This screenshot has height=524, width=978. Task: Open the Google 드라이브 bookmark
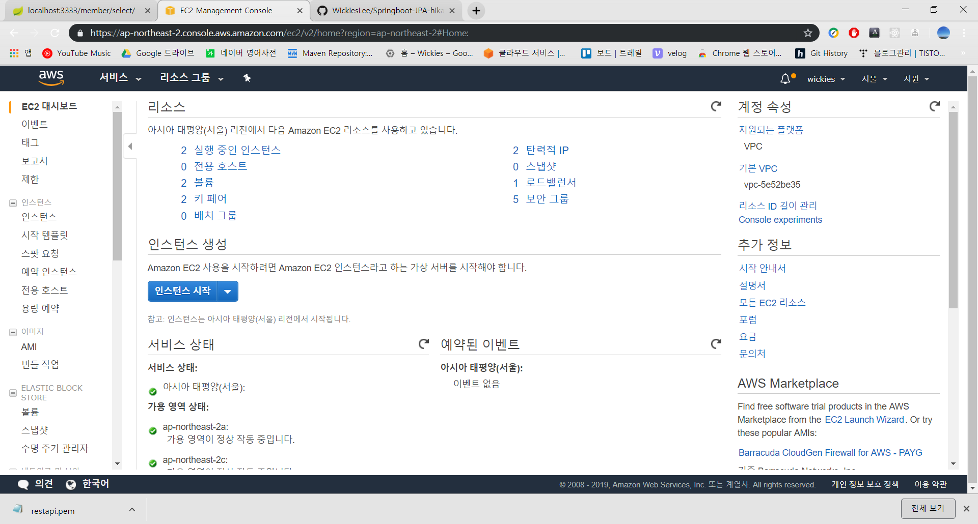tap(158, 53)
